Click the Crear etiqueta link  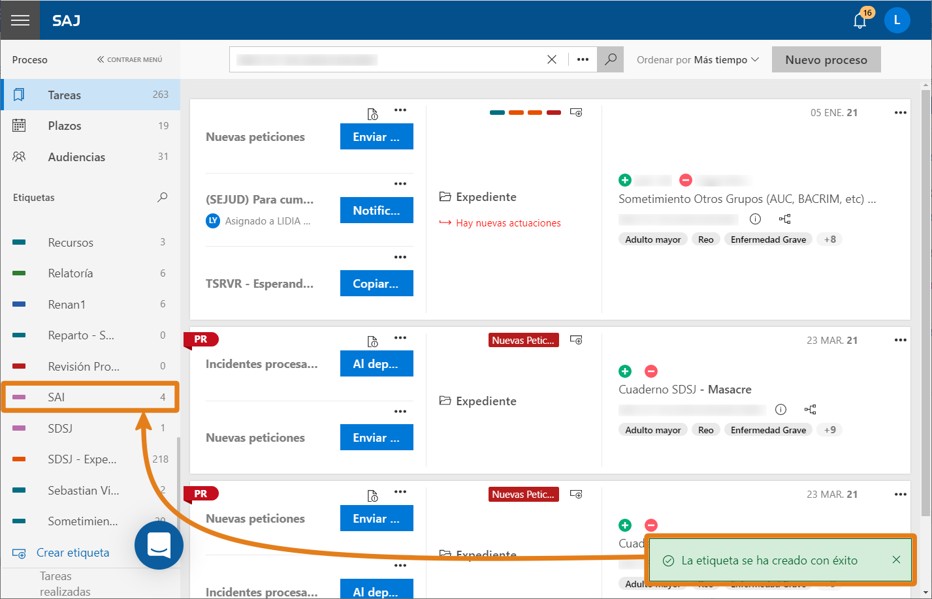(72, 553)
